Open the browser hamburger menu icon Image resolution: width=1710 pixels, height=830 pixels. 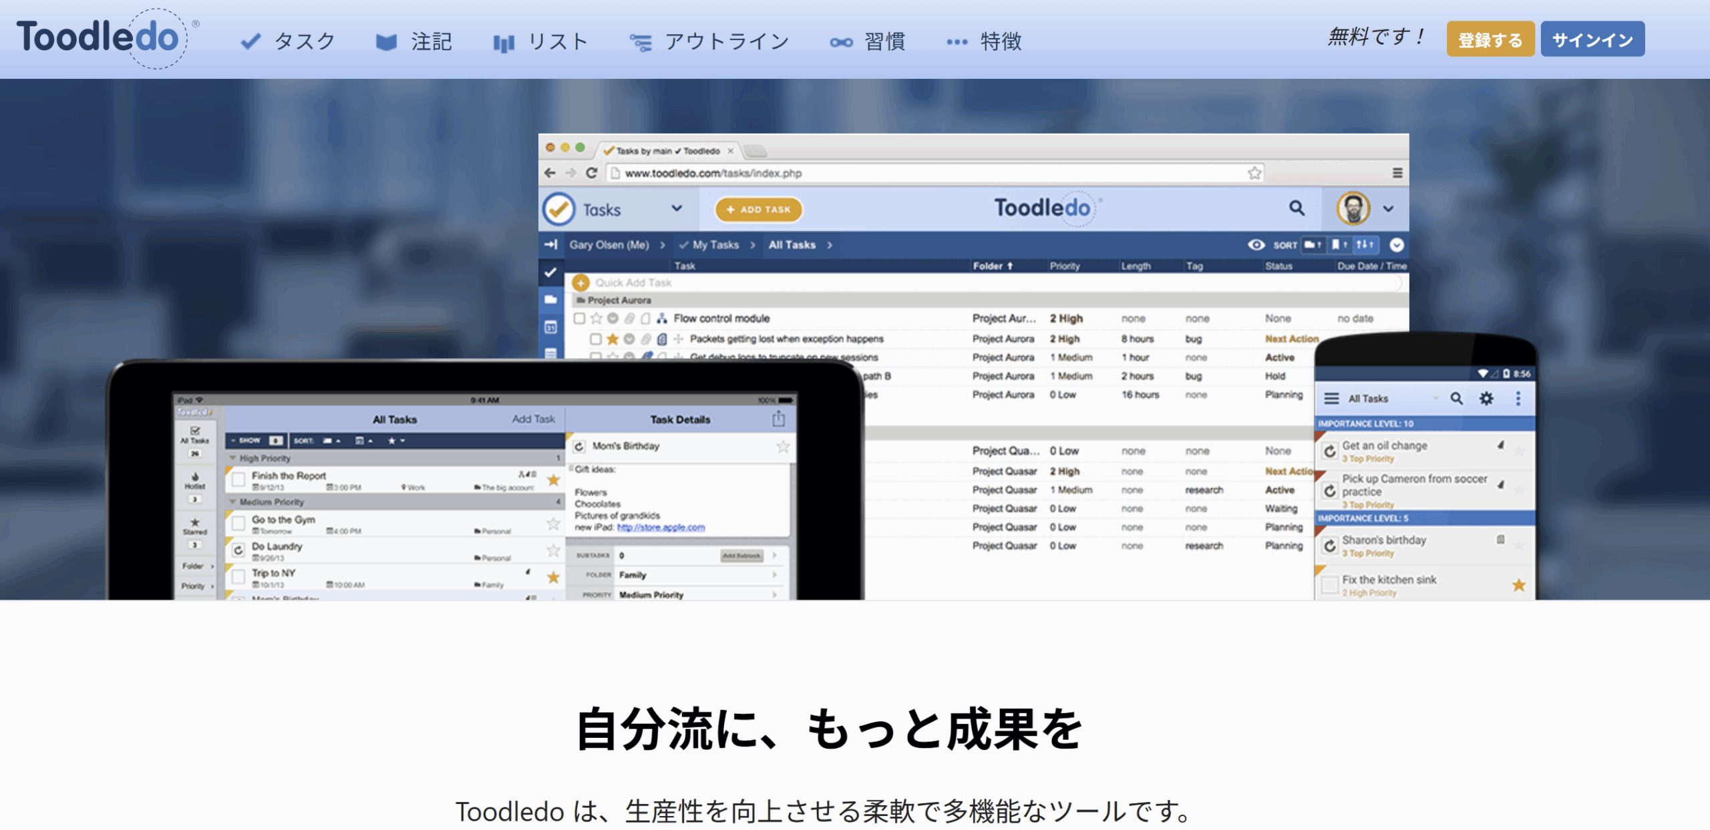pyautogui.click(x=1397, y=173)
